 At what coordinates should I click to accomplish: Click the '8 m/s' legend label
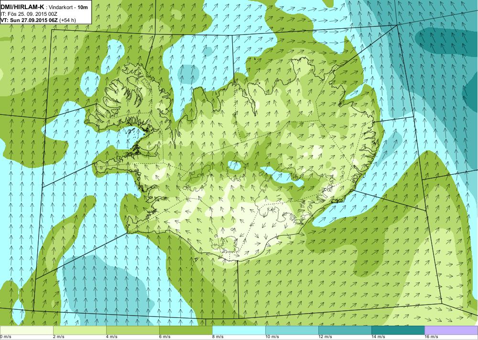[217, 337]
